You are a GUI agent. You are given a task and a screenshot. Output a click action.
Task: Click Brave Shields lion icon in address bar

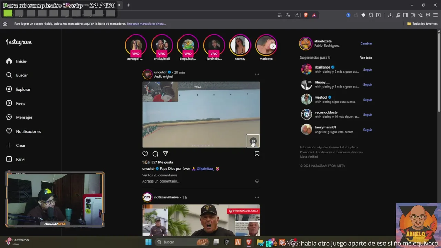[306, 15]
